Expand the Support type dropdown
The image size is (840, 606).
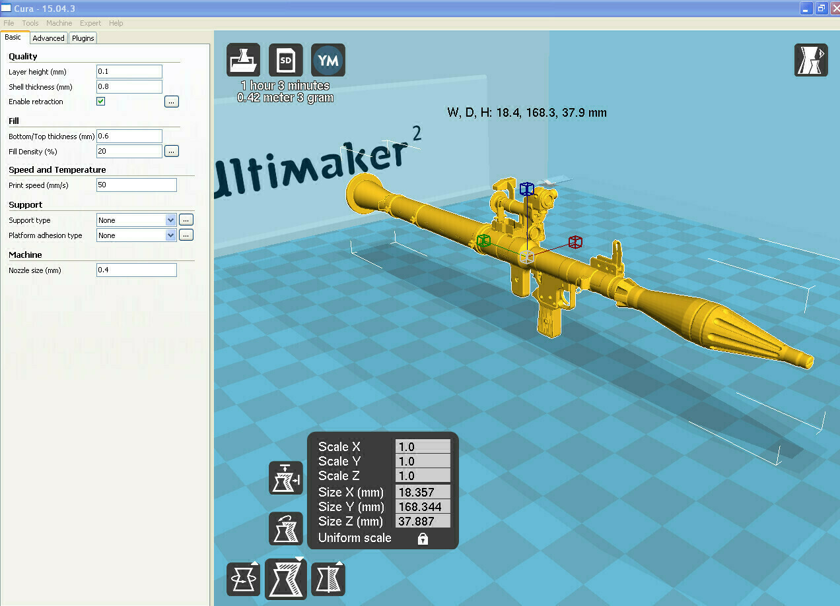[171, 220]
